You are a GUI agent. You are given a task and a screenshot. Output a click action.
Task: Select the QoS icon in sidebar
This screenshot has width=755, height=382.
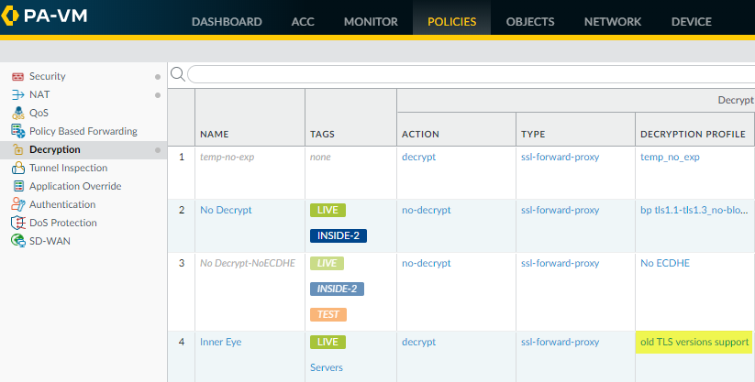pyautogui.click(x=17, y=114)
